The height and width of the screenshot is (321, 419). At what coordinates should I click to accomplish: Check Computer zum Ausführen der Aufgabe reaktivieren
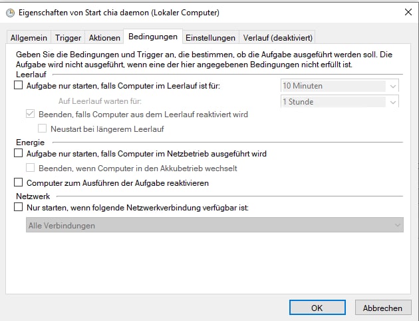18,182
